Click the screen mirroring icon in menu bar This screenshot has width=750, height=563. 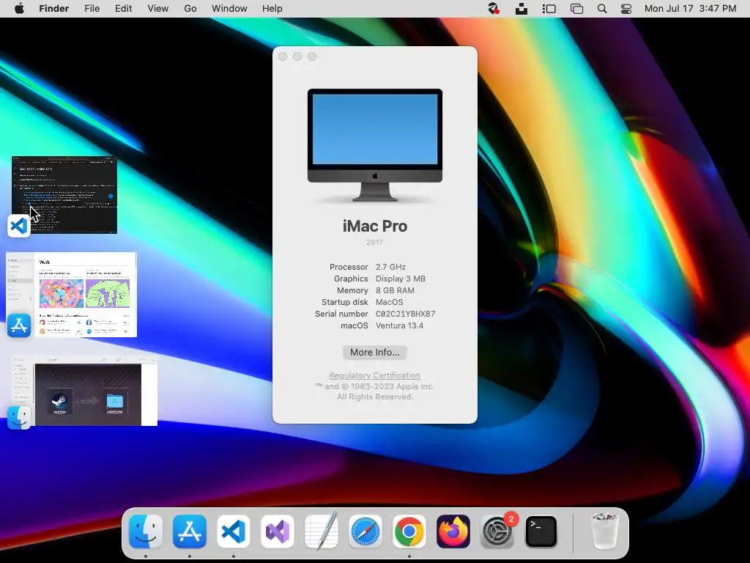pos(577,9)
